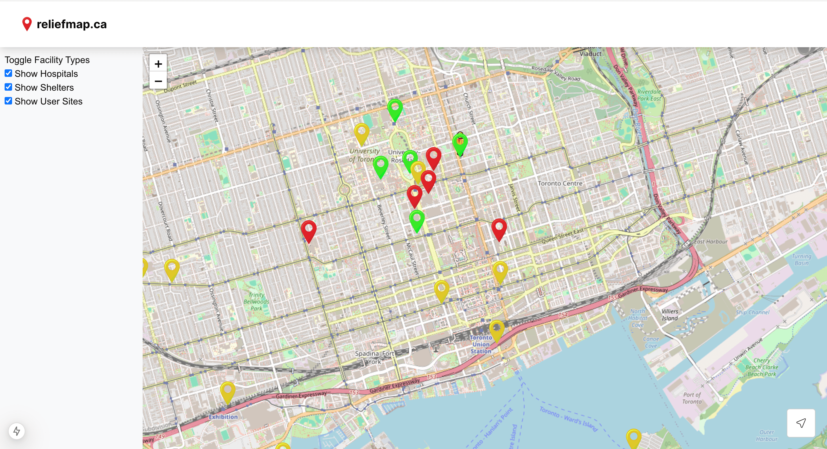Click the lightning bolt icon bottom left

point(17,431)
